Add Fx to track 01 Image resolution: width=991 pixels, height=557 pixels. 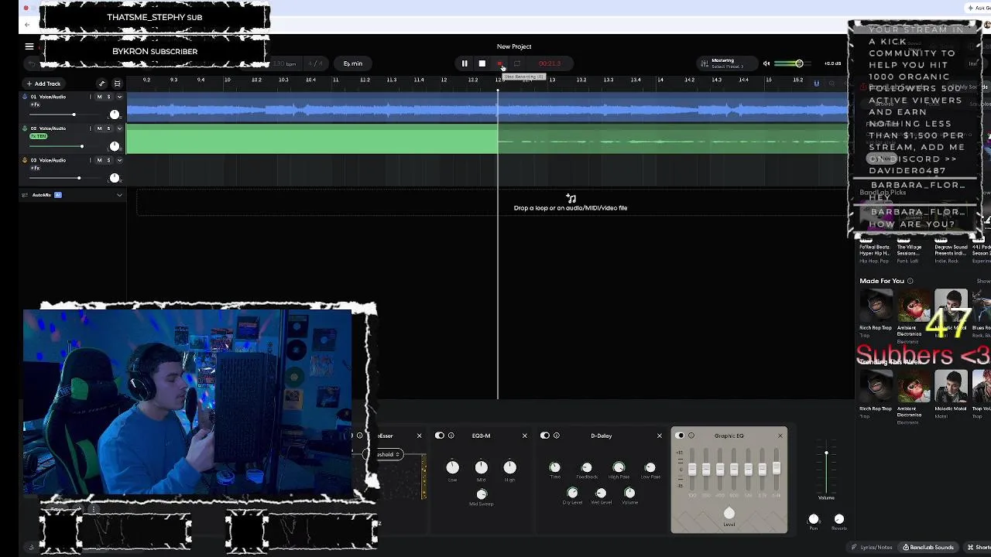[35, 104]
